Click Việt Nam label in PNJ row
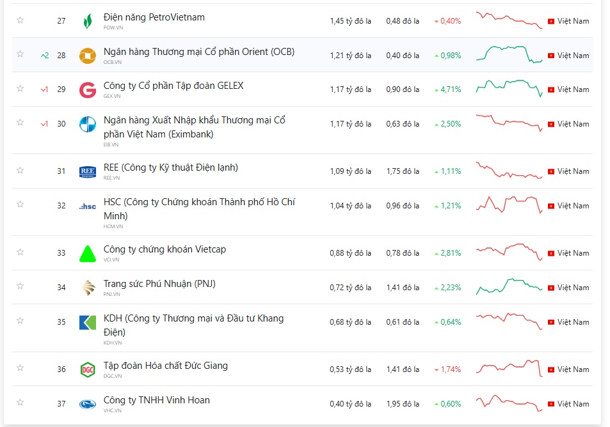This screenshot has height=427, width=610. click(x=573, y=288)
